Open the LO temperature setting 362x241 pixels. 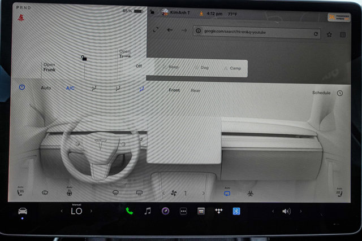(76, 211)
